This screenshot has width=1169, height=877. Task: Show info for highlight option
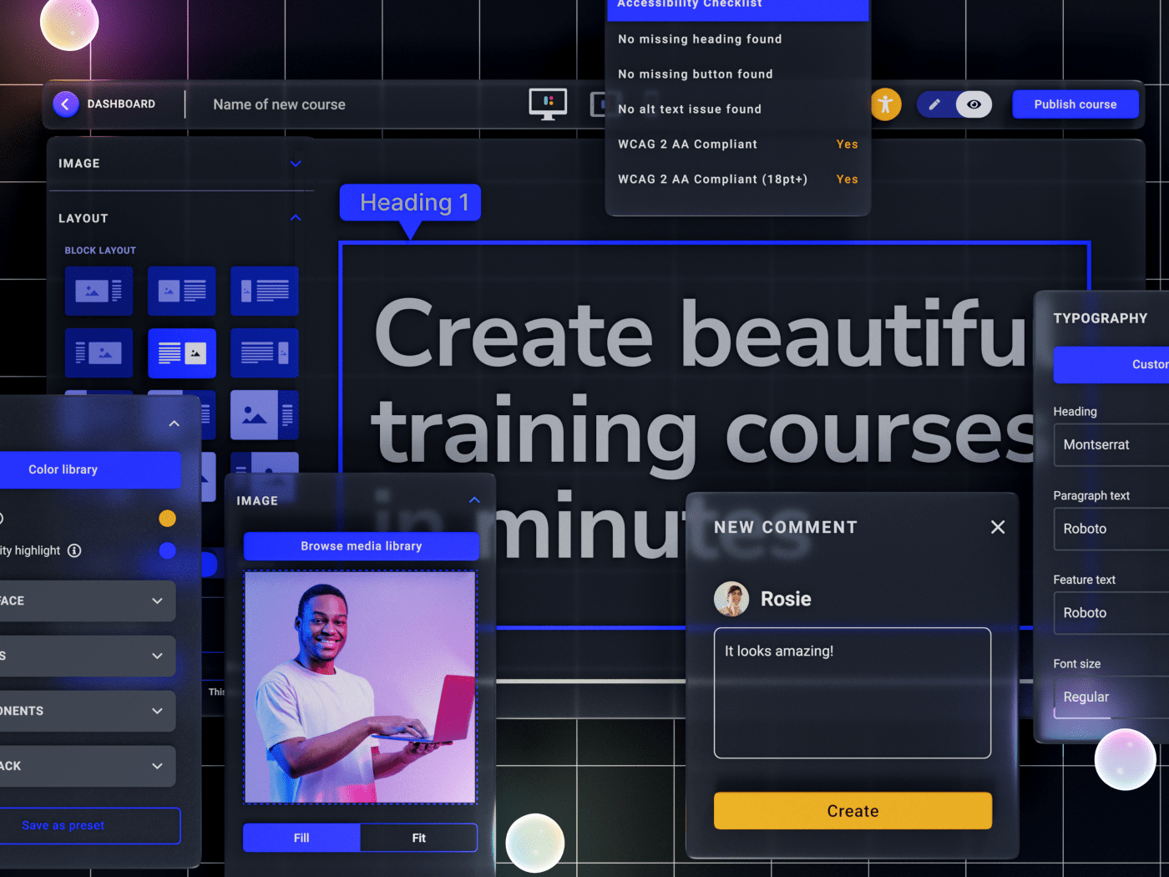tap(74, 550)
